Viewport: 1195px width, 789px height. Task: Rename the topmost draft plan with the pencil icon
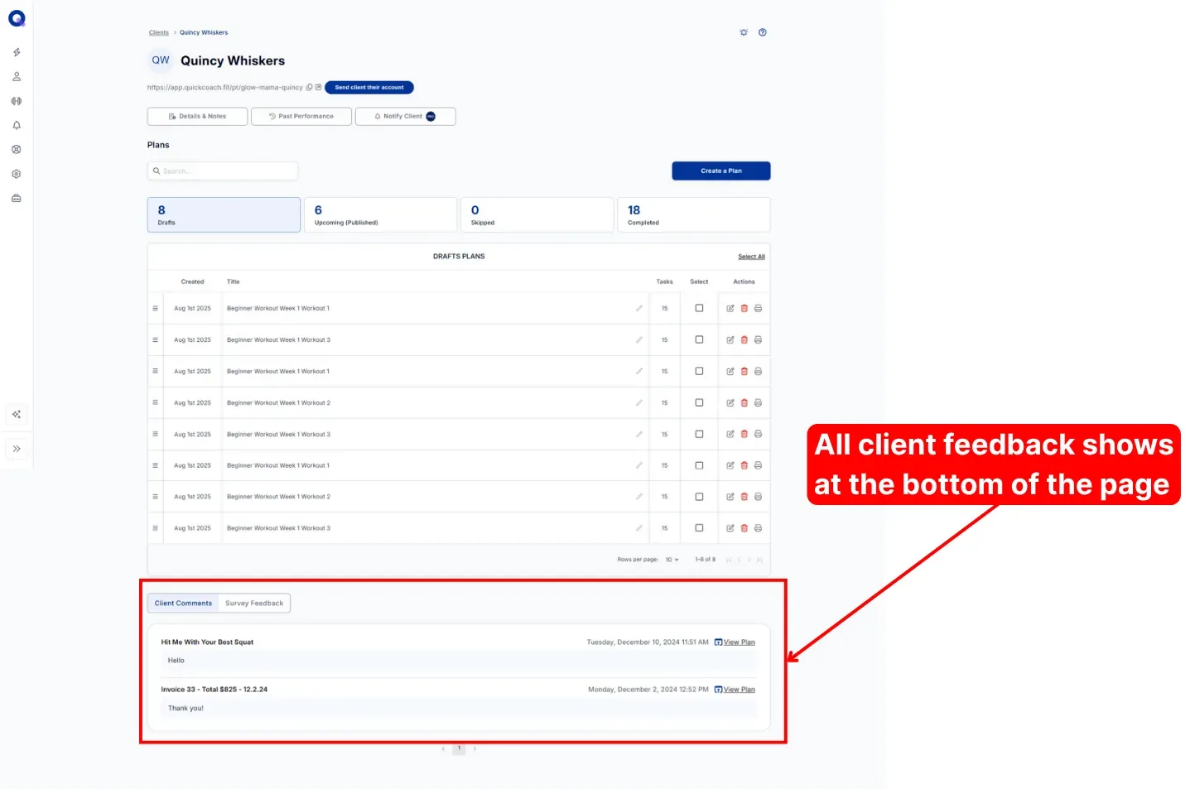point(639,308)
